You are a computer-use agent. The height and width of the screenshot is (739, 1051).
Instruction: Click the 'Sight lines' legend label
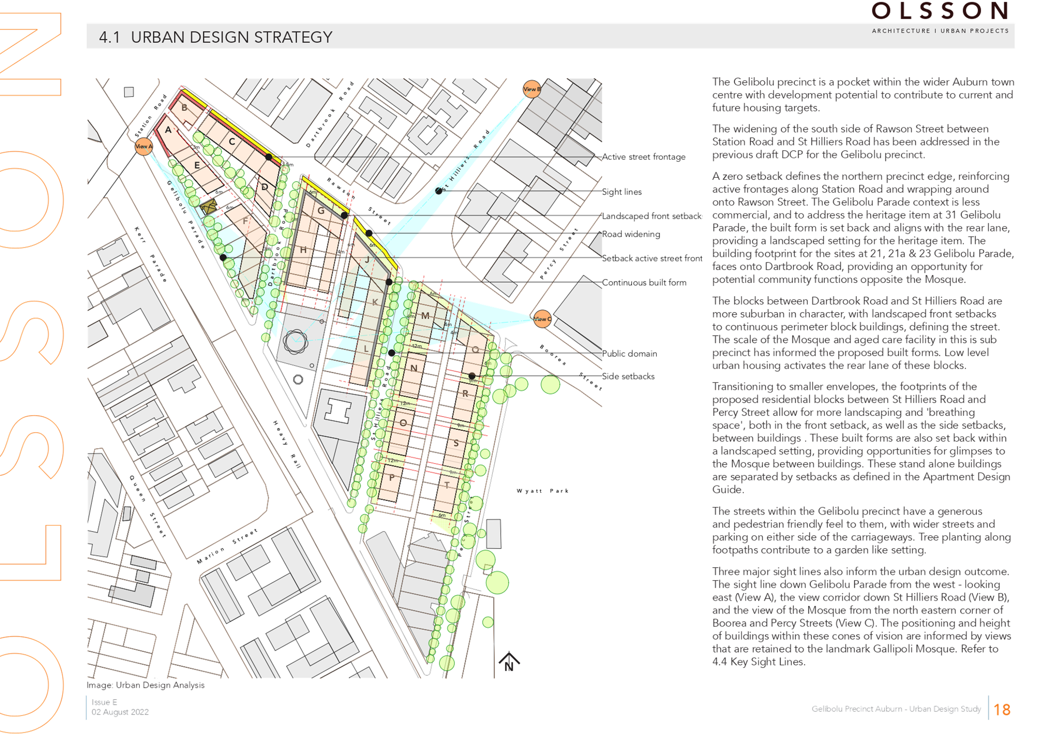(x=621, y=192)
